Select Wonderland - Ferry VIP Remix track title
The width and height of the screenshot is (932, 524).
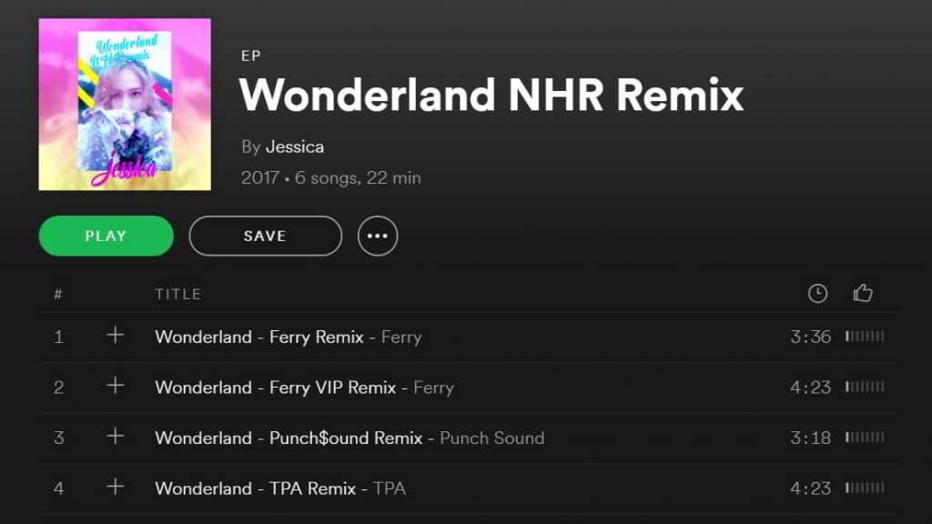276,388
